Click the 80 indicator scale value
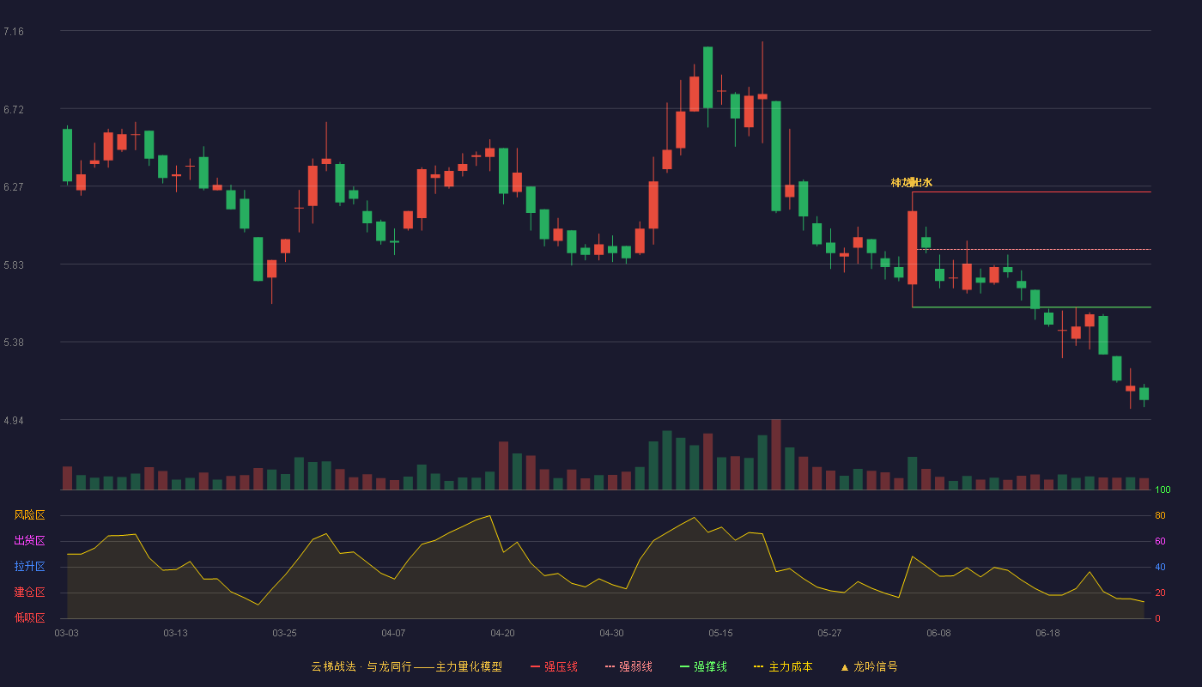 pyautogui.click(x=1160, y=515)
